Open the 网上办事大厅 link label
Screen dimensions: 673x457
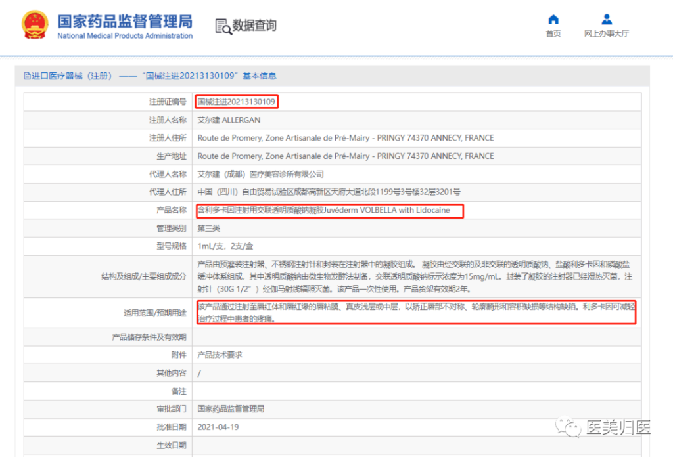coord(607,33)
